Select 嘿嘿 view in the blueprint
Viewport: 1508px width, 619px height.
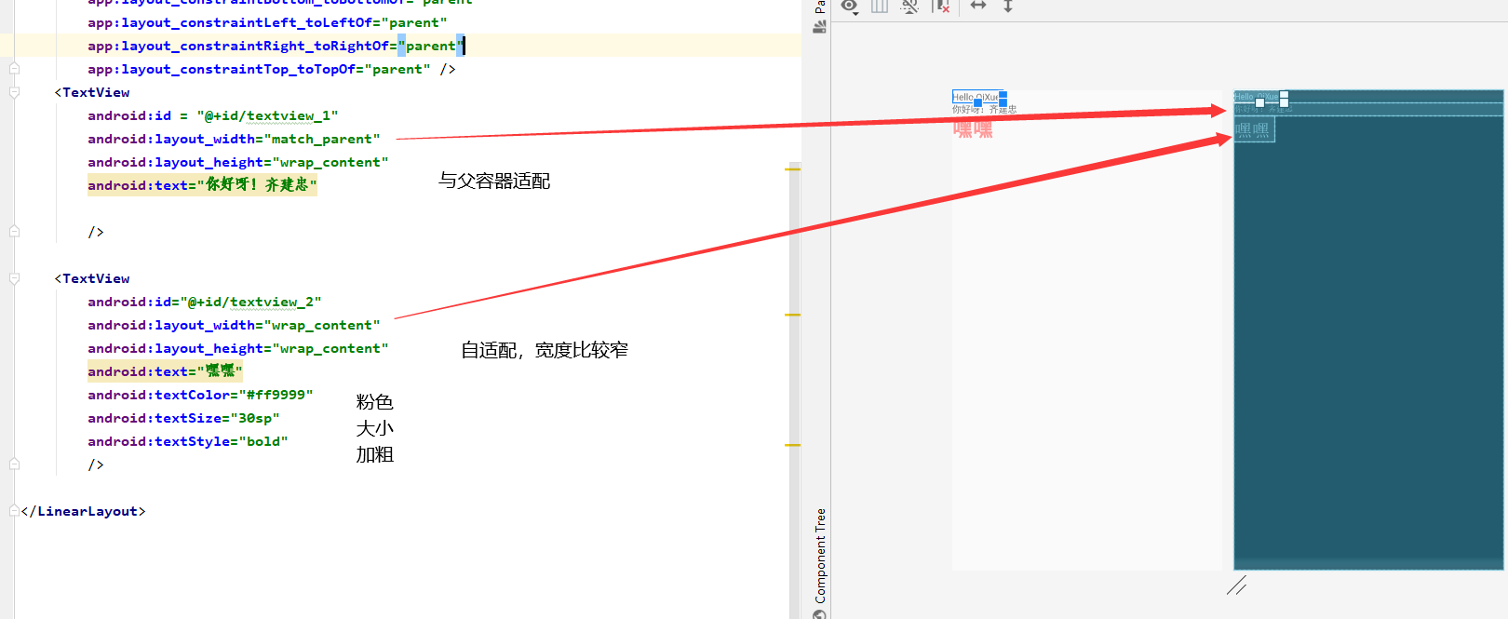pos(1254,129)
